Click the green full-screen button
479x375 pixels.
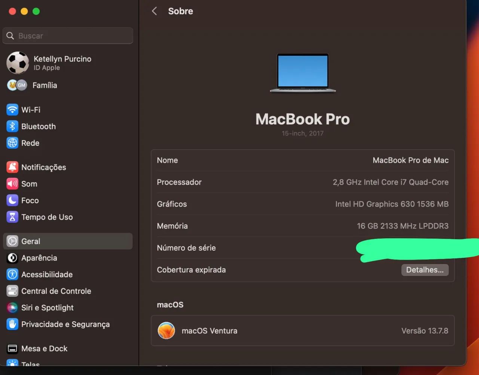pos(36,11)
